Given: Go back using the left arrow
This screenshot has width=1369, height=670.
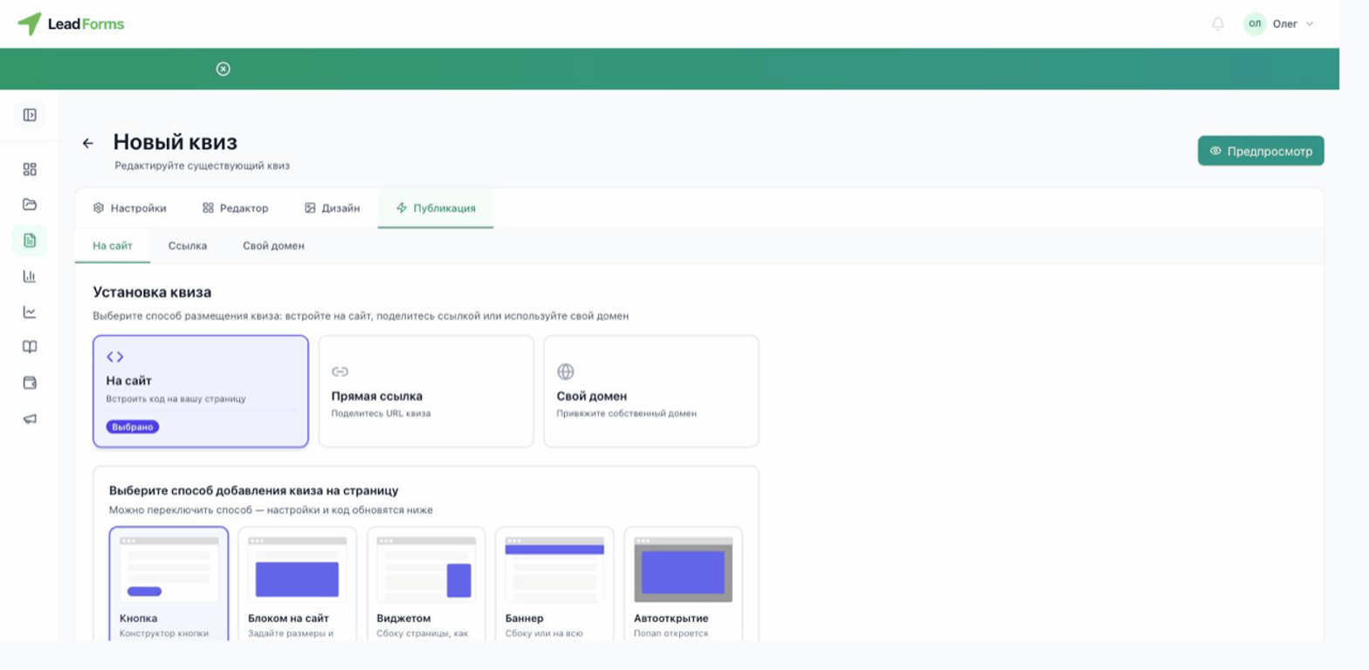Looking at the screenshot, I should click(x=87, y=143).
